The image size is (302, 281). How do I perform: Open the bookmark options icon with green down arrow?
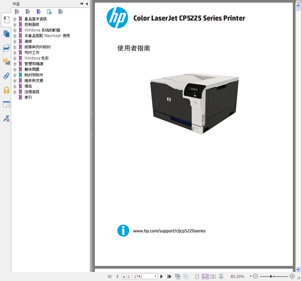(x=60, y=12)
